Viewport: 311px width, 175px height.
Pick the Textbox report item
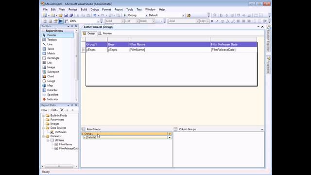[x=52, y=40]
